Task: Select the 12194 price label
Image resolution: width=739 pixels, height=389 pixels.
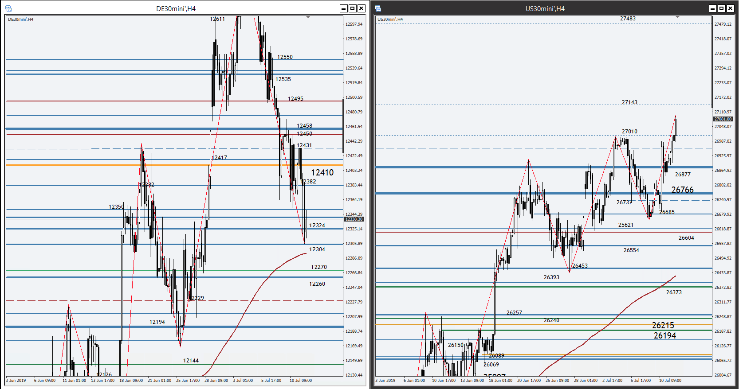Action: (157, 322)
